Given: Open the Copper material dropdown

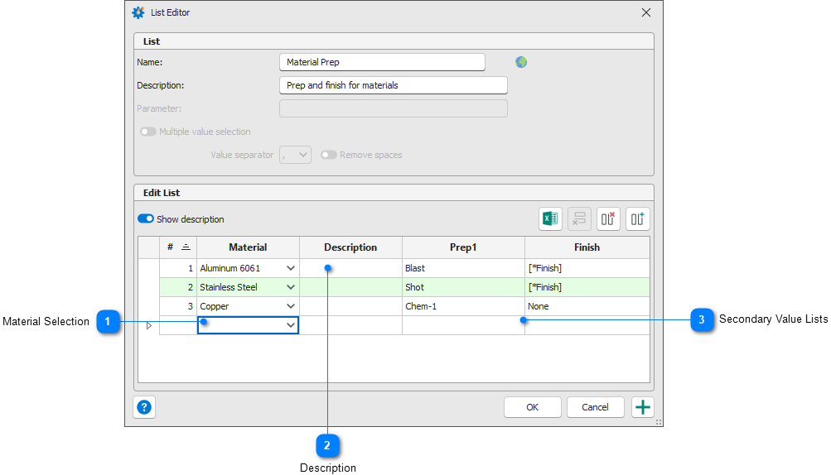Looking at the screenshot, I should 291,306.
